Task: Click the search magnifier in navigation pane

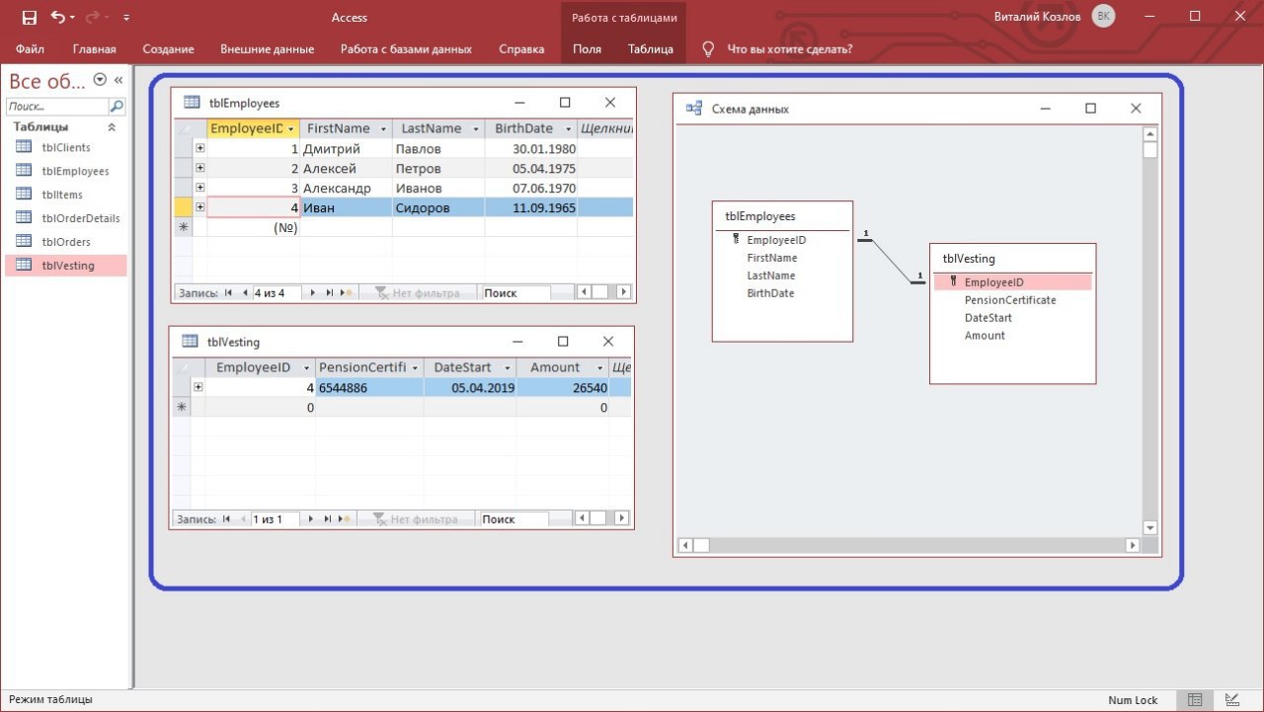Action: pos(117,107)
